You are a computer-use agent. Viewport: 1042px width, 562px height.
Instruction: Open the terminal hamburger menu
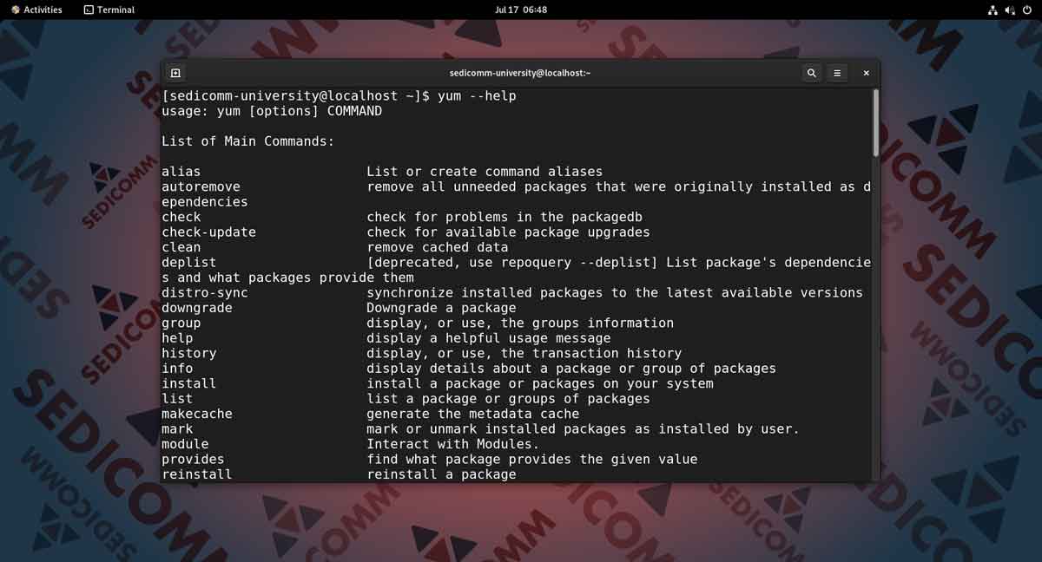click(837, 73)
